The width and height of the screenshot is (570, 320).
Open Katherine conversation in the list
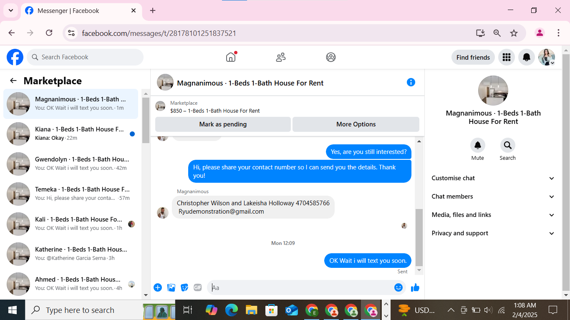[71, 254]
